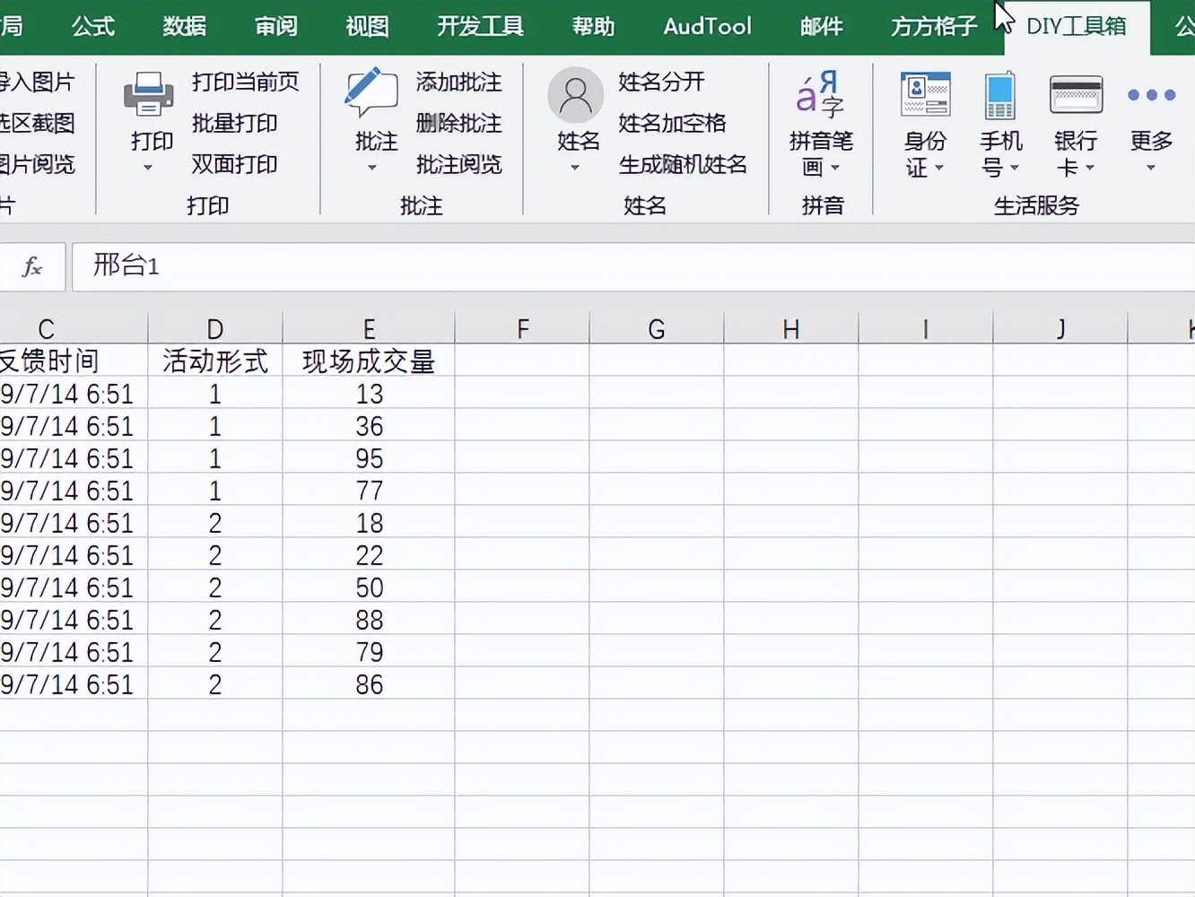This screenshot has width=1195, height=897.
Task: Click the fx insert function icon
Action: pos(32,266)
